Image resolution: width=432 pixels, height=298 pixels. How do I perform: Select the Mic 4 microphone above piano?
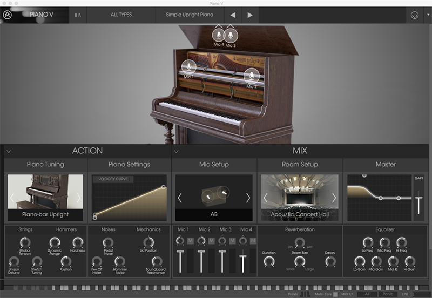[219, 35]
